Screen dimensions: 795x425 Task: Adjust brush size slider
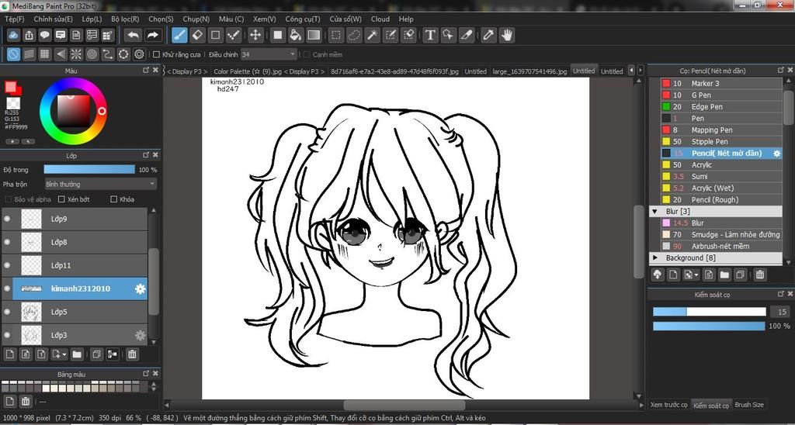tap(709, 312)
